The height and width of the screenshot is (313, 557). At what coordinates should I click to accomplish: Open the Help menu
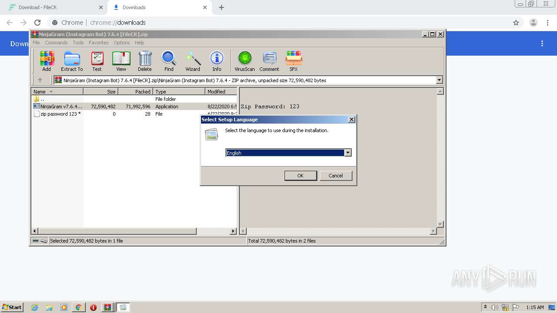tap(139, 43)
